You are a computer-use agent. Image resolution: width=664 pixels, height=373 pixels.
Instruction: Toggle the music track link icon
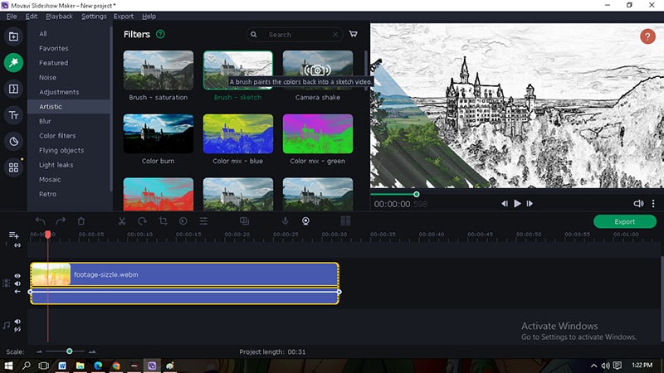click(x=17, y=329)
